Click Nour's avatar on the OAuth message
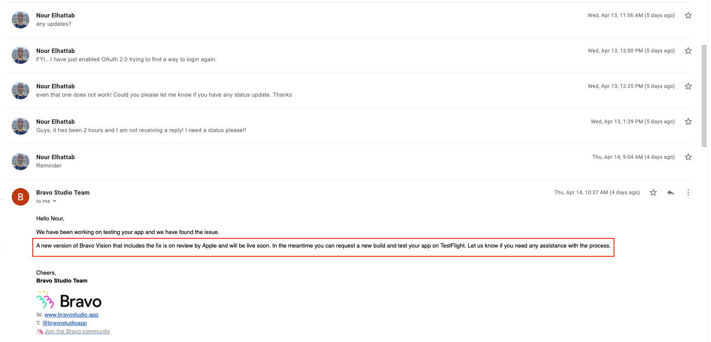The height and width of the screenshot is (342, 711). click(21, 55)
